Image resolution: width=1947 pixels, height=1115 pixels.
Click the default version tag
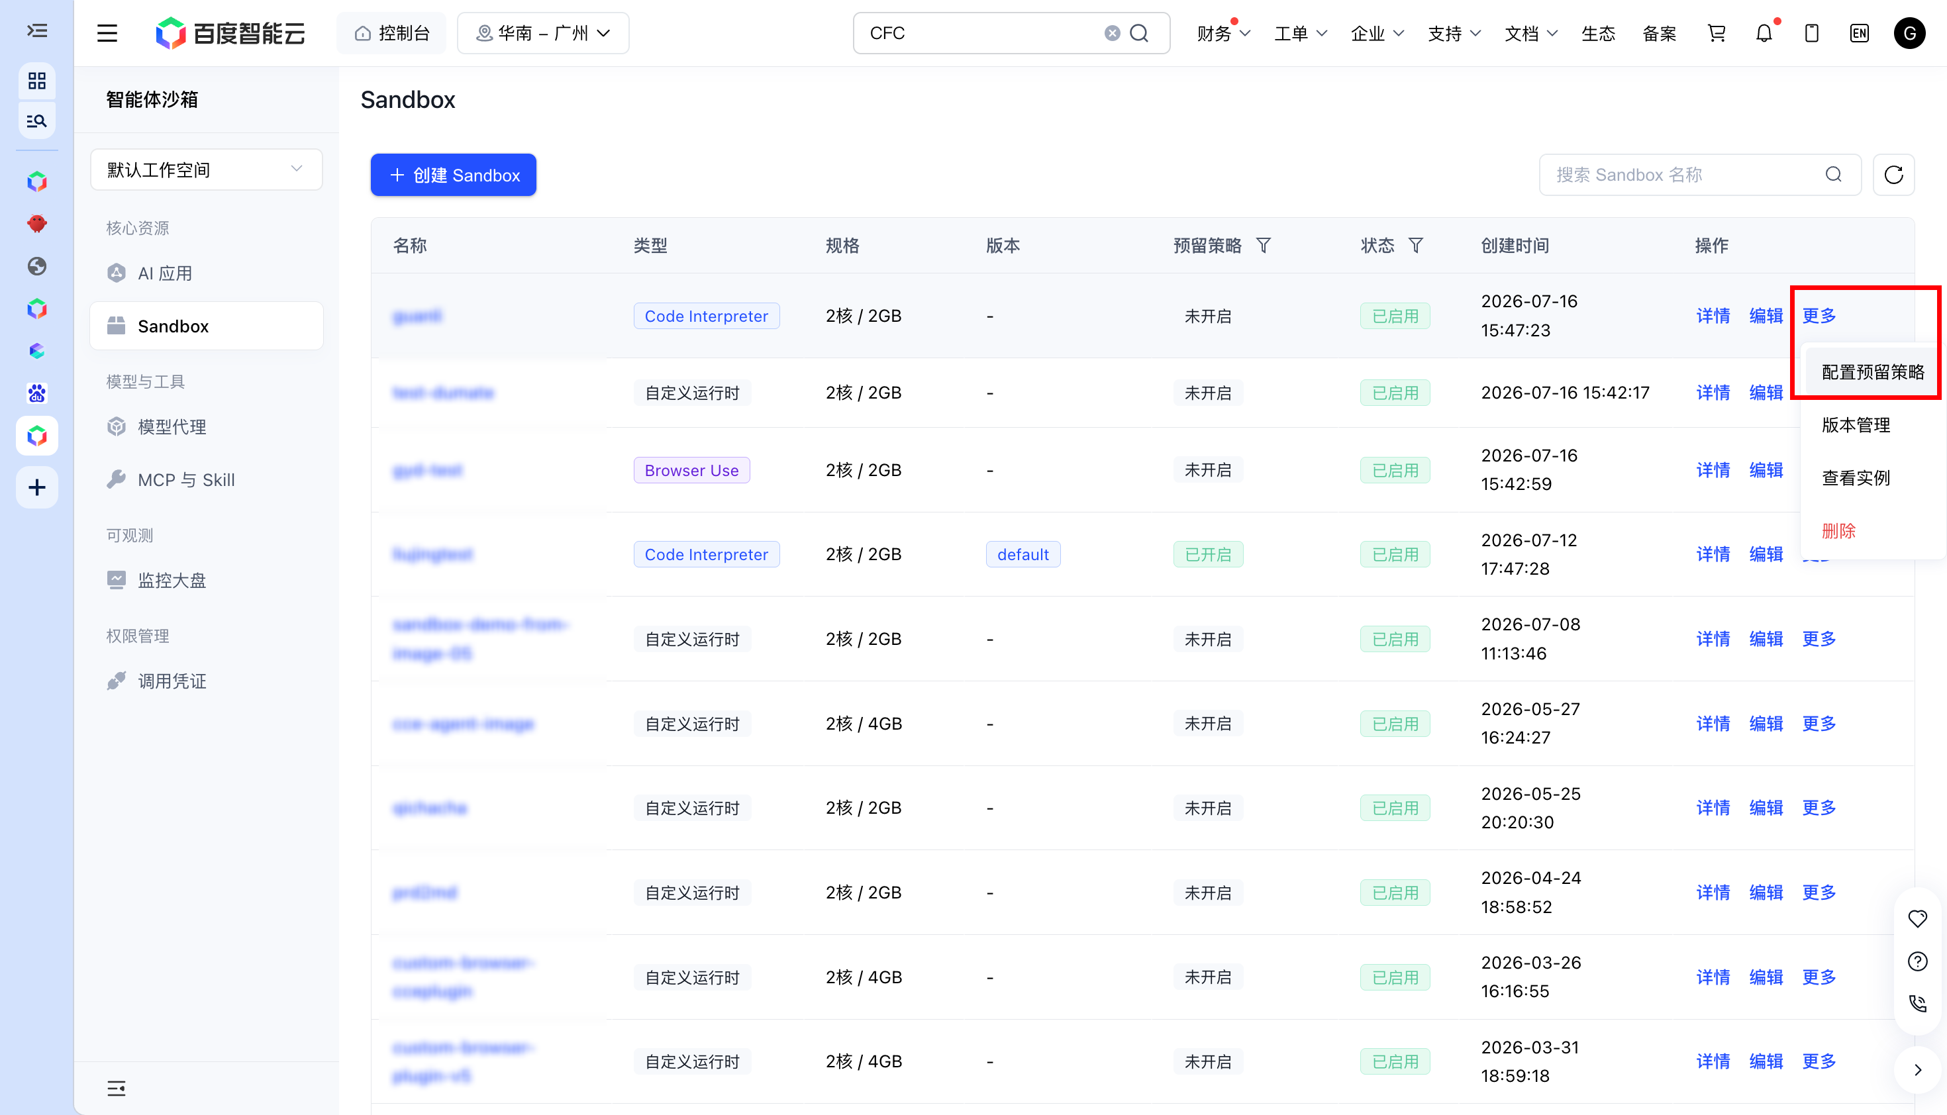coord(1023,554)
